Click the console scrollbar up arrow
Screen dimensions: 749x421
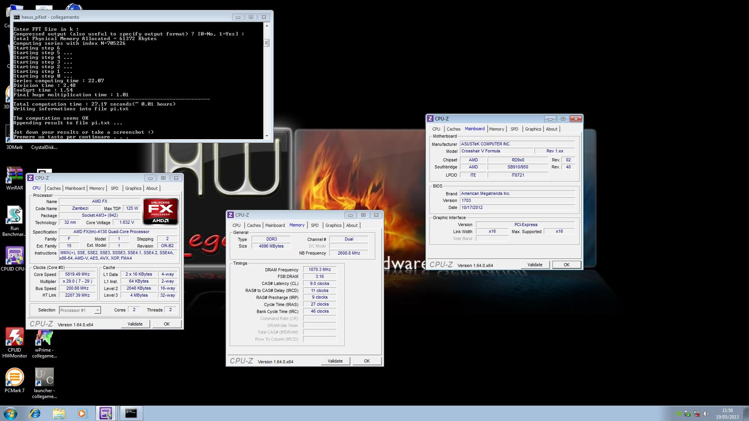267,26
